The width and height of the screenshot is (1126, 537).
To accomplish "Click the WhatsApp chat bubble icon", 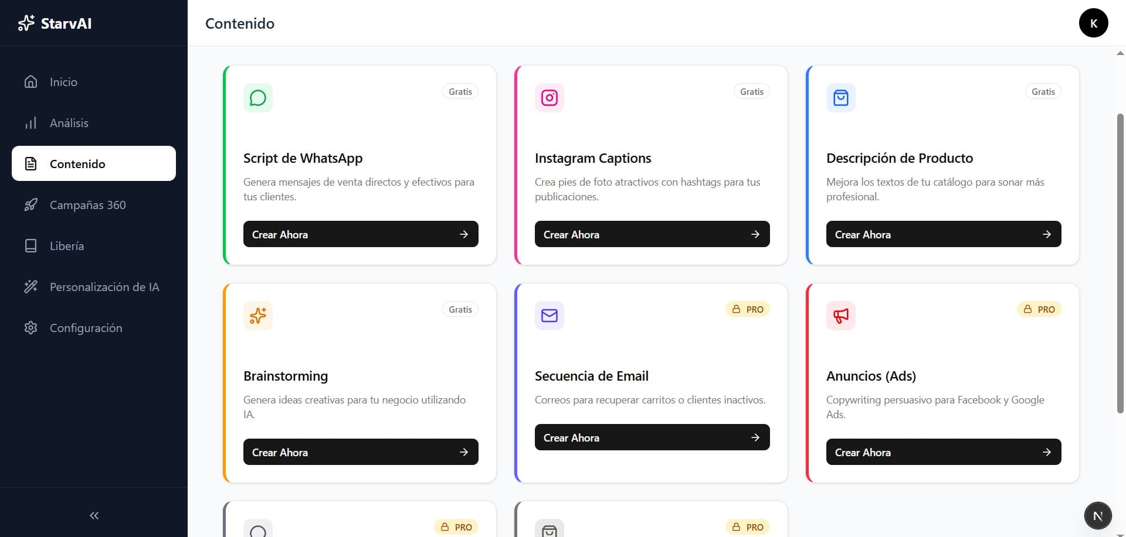I will coord(257,98).
